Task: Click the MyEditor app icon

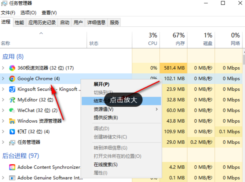Action: tap(12, 100)
